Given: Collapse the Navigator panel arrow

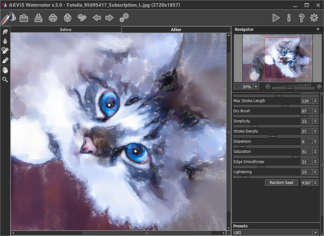Looking at the screenshot, I should point(318,29).
